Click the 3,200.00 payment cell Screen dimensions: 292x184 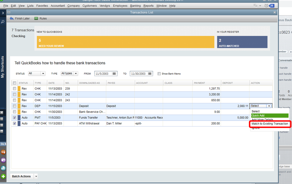[x=207, y=94]
